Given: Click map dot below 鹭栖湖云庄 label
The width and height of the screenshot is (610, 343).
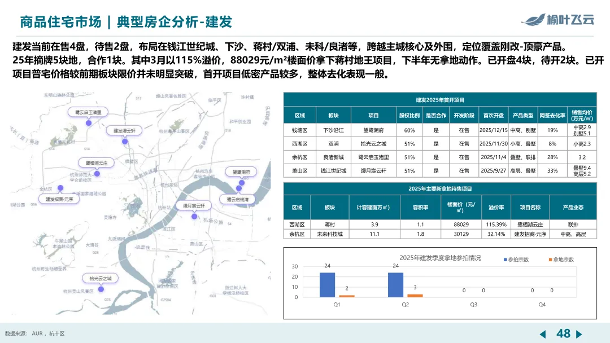Looking at the screenshot, I should point(97,174).
